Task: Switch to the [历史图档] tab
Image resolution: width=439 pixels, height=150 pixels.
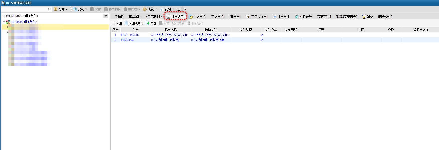Action: pos(385,17)
